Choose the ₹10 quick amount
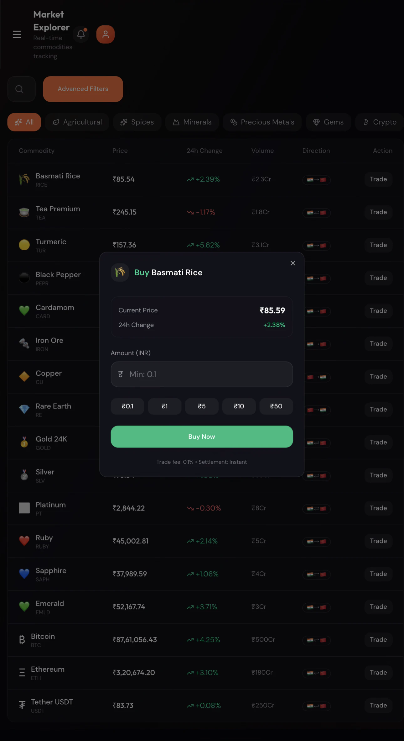 click(239, 406)
